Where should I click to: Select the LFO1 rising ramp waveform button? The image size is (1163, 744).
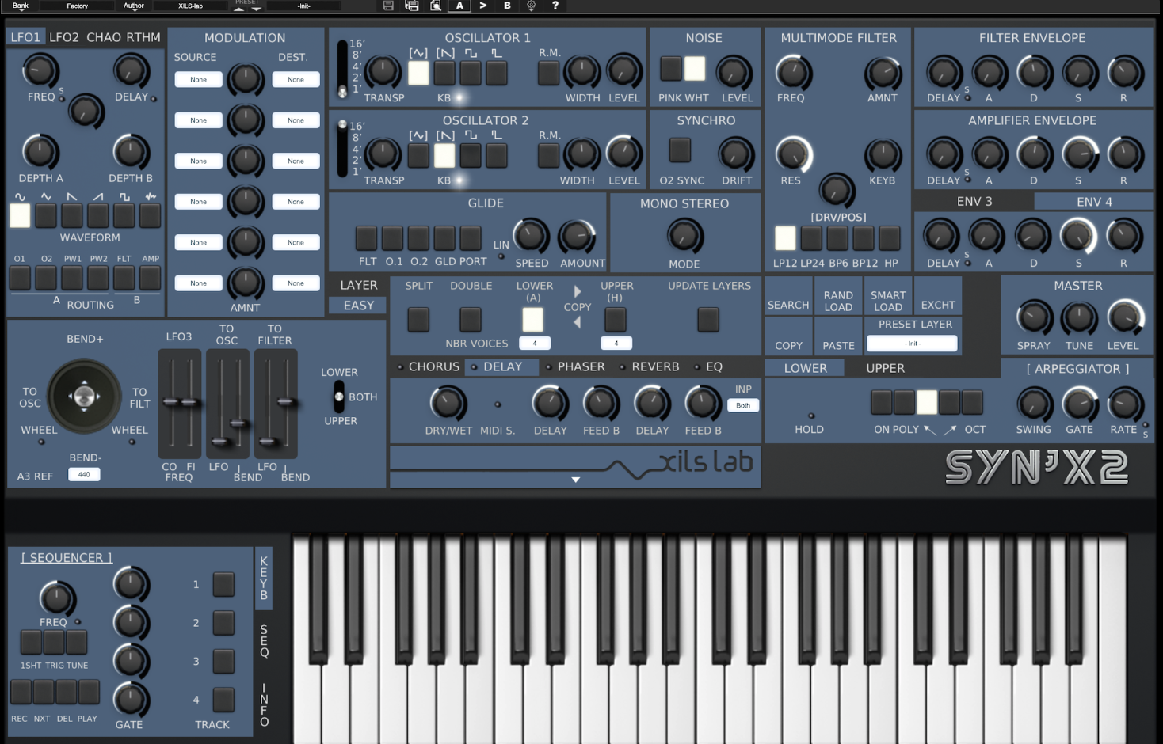[98, 214]
